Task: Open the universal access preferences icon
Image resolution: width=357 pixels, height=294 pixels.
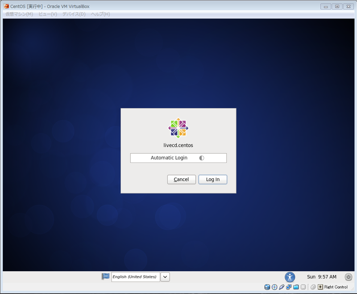Action: [x=290, y=277]
